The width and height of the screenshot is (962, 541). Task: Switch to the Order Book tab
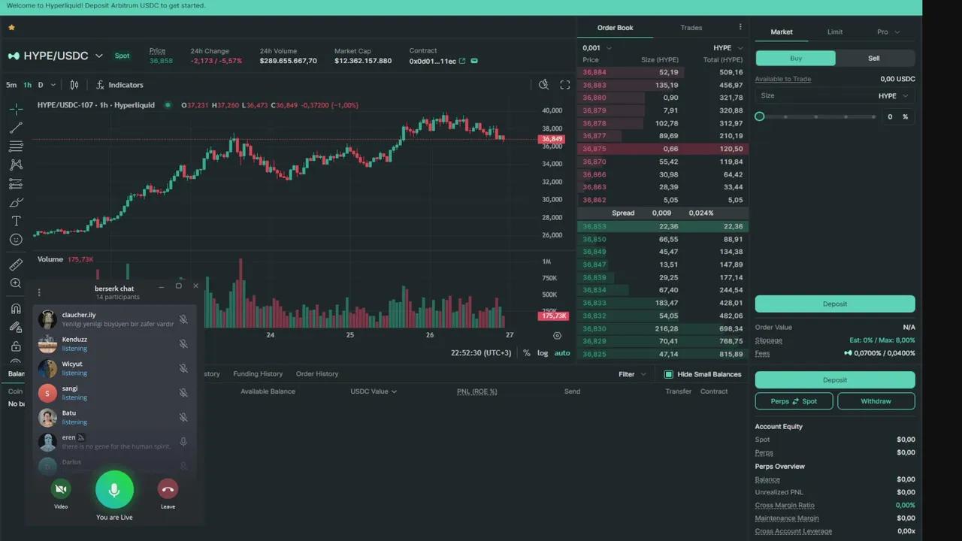(x=615, y=28)
